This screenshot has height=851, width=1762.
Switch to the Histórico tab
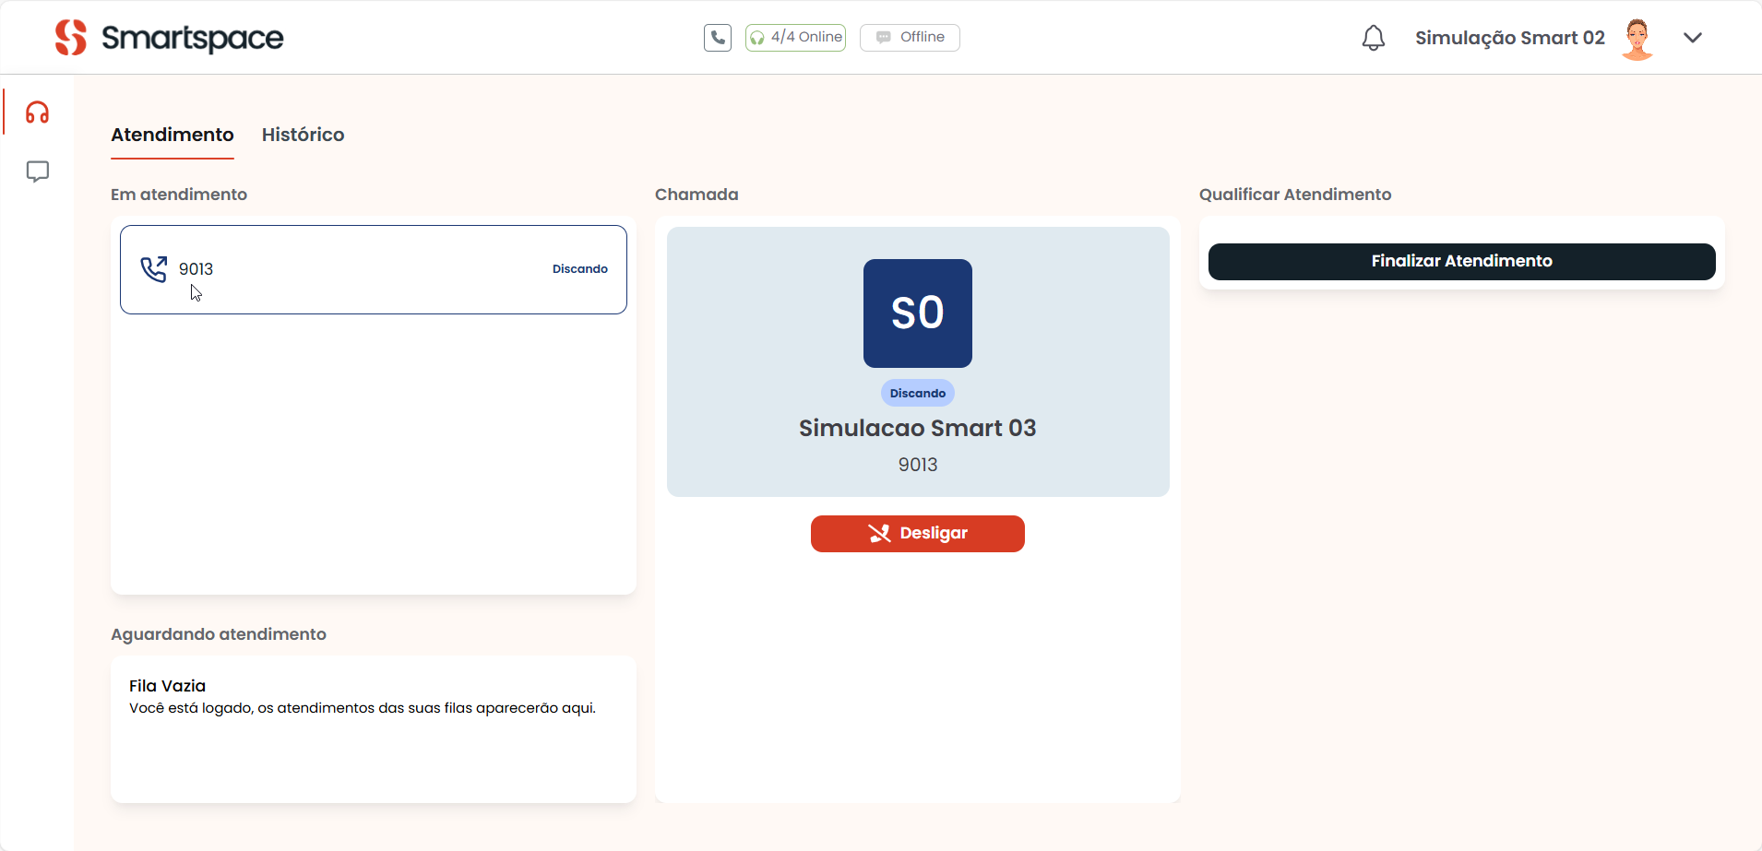click(303, 135)
